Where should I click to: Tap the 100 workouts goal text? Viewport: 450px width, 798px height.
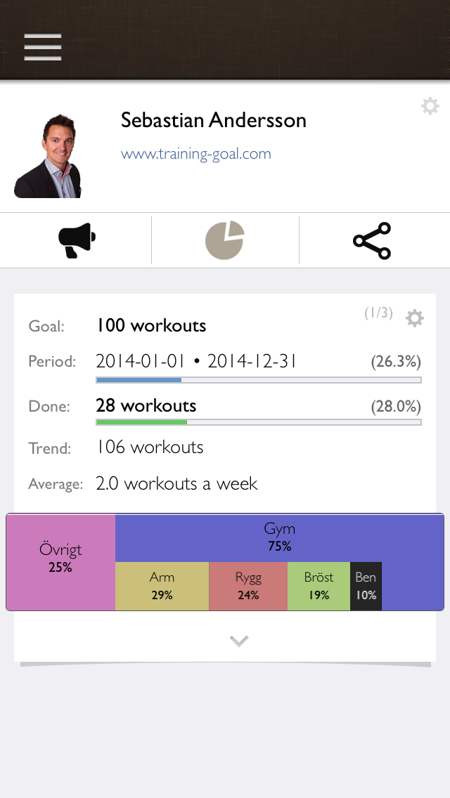151,325
